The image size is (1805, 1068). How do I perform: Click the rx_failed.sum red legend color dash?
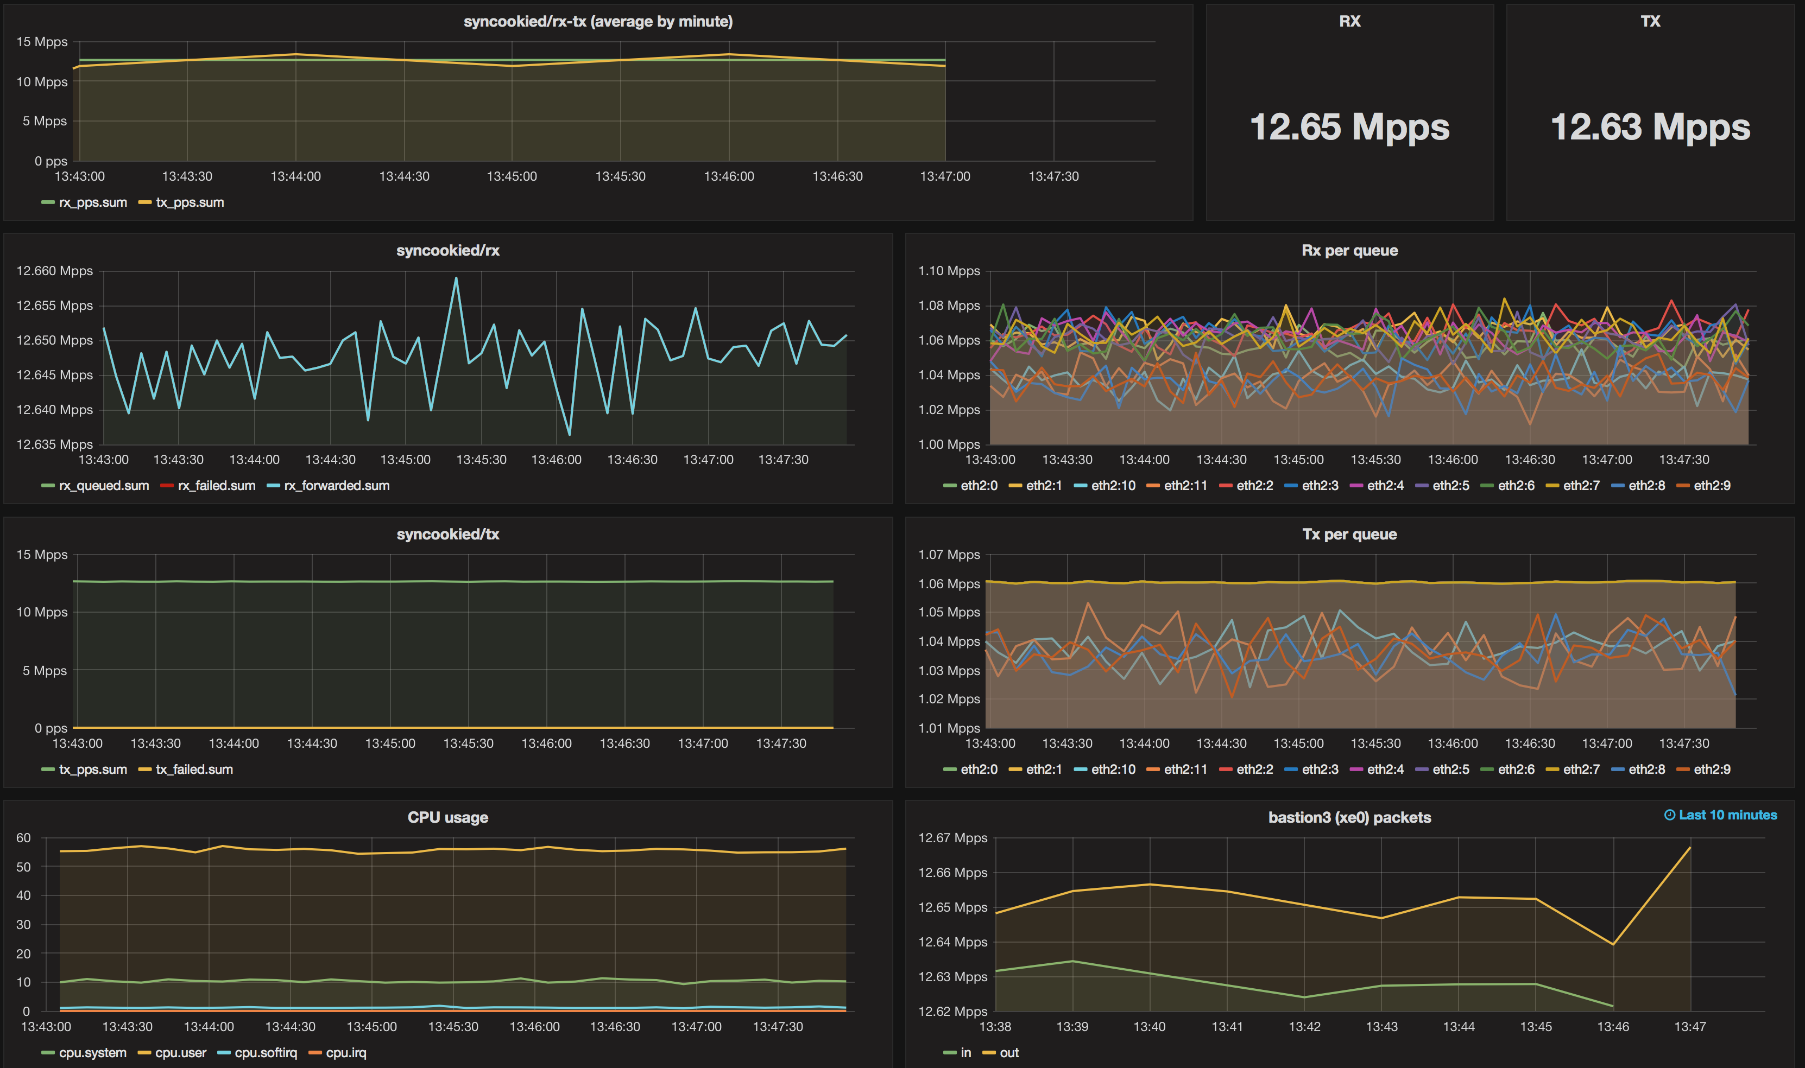167,486
